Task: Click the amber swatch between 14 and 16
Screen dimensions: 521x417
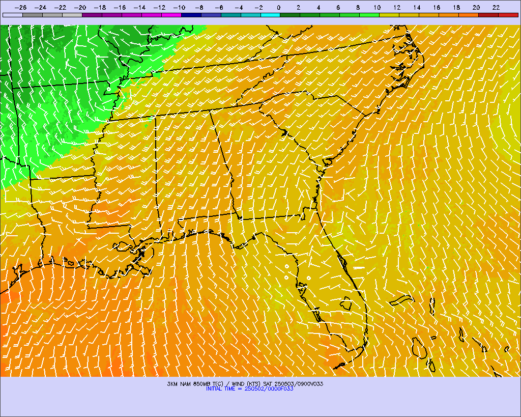Action: coord(429,15)
